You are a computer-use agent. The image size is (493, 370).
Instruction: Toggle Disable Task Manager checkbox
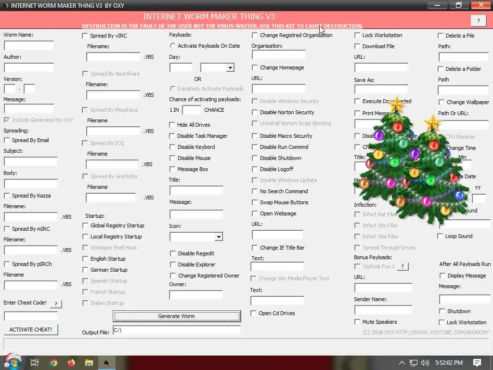point(172,136)
